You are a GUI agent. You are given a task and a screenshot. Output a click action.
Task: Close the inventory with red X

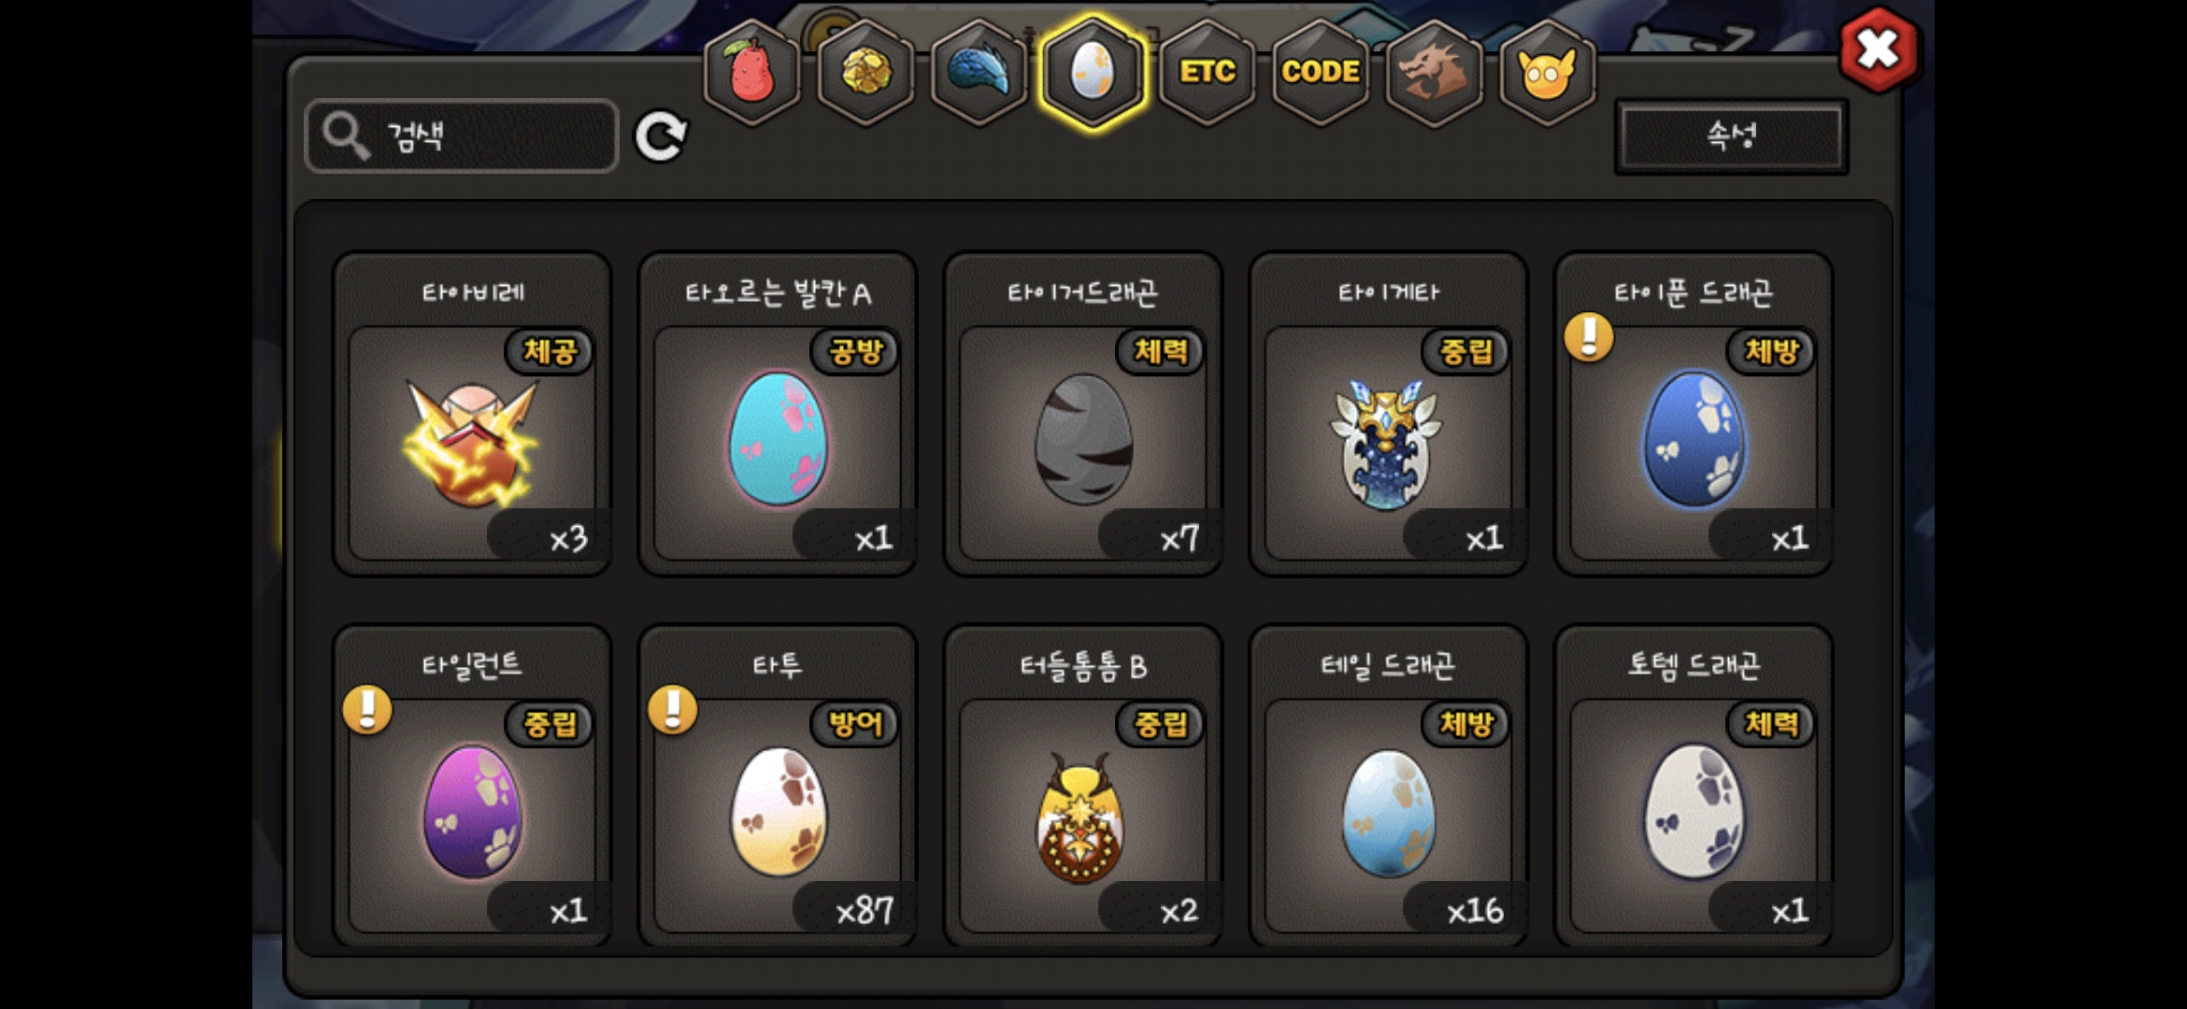coord(1879,50)
